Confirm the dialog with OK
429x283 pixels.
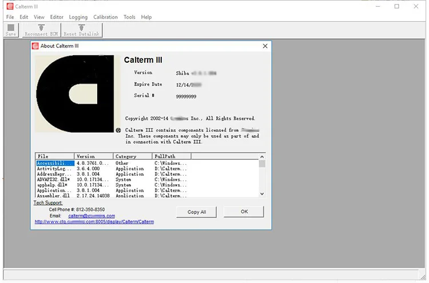[244, 212]
